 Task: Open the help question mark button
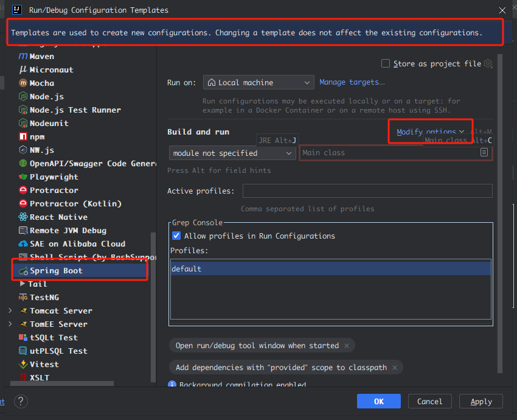click(x=21, y=402)
